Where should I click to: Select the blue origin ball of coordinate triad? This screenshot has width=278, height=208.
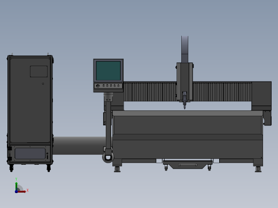(16, 191)
